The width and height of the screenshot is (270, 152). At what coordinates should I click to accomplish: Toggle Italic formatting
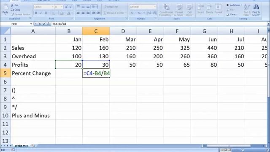(41, 13)
